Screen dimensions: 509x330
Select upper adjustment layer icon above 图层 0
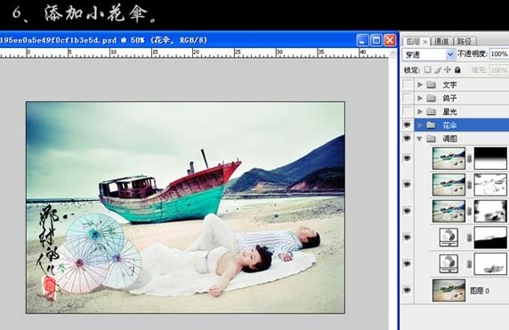448,237
